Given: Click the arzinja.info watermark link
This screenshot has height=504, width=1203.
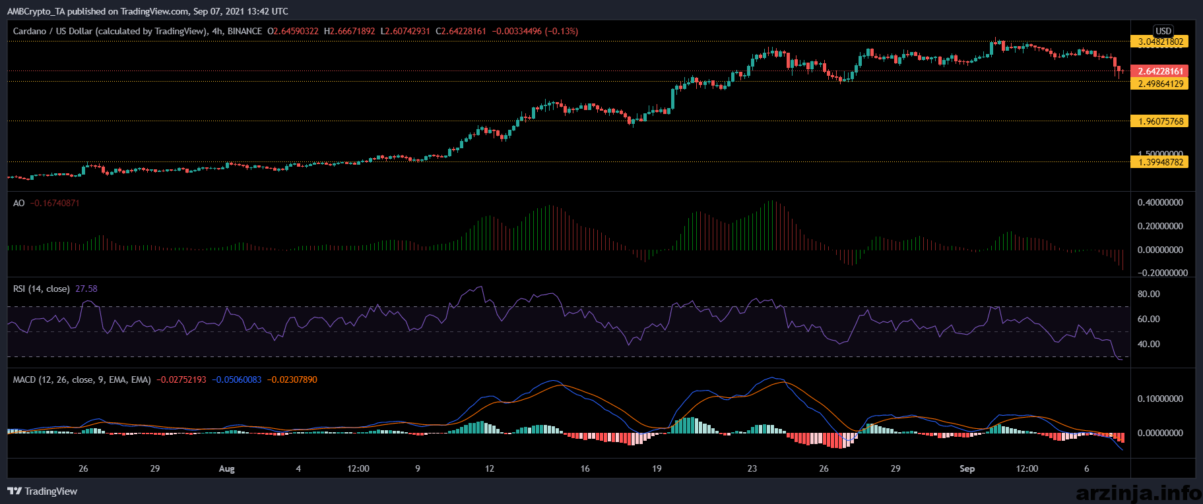Looking at the screenshot, I should click(1138, 492).
